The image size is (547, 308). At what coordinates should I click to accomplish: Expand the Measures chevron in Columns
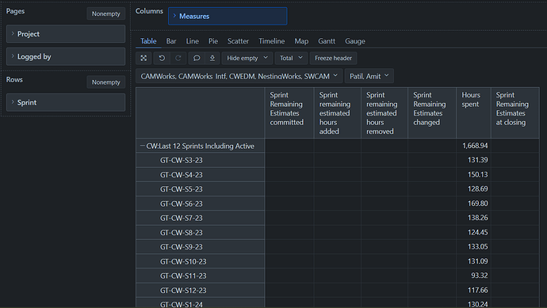click(174, 16)
